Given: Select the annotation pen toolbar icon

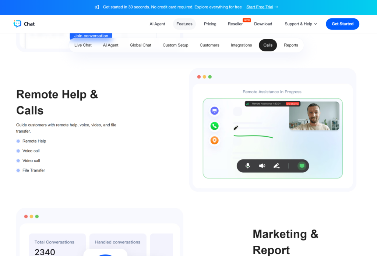Looking at the screenshot, I should [x=277, y=166].
